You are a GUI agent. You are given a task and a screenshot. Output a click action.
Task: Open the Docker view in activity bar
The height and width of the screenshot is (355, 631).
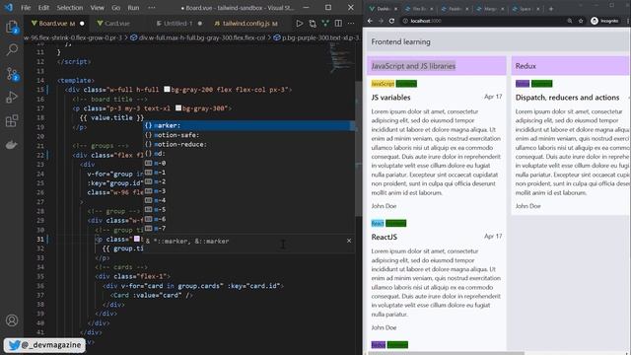[x=12, y=145]
